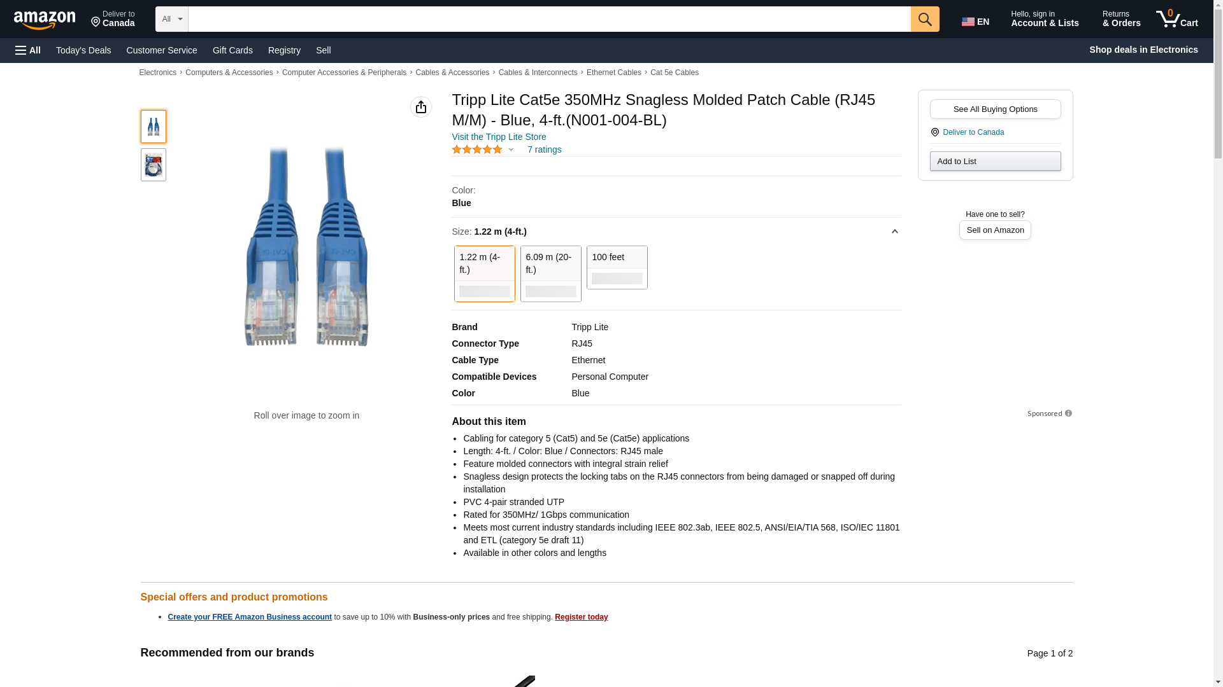
Task: Select the 1.22 m (4-ft.) size option
Action: point(484,274)
